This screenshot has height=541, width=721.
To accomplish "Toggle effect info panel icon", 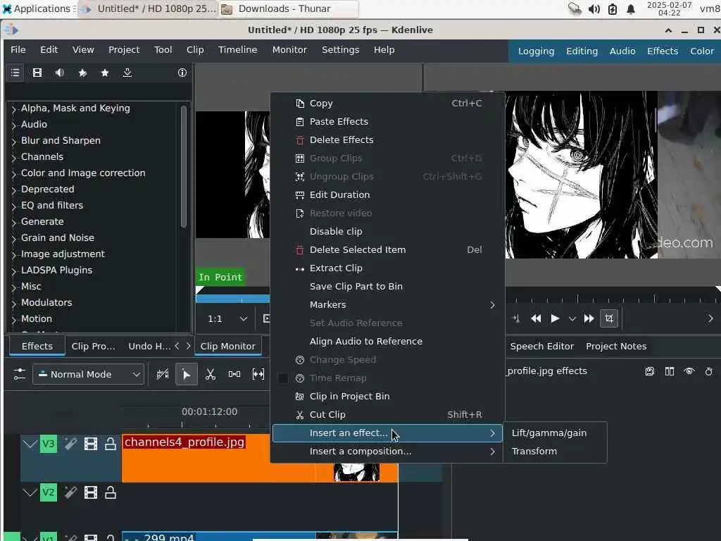I will point(182,73).
